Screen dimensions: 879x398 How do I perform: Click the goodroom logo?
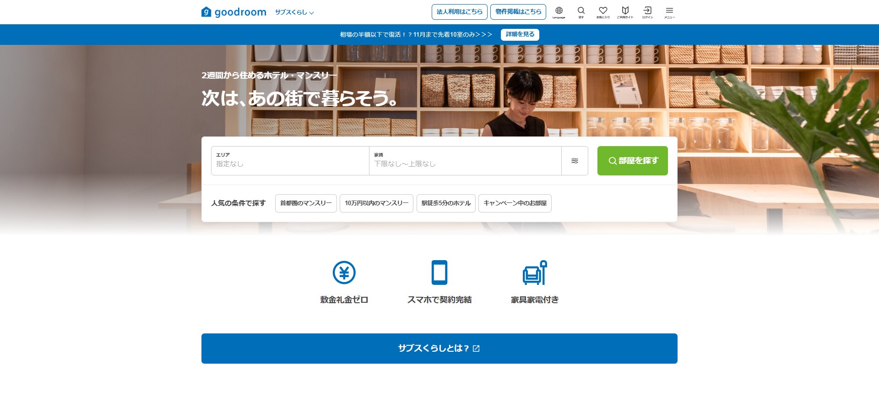coord(234,12)
